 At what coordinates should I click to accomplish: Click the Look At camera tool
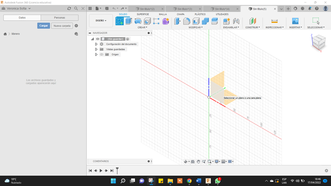193,161
